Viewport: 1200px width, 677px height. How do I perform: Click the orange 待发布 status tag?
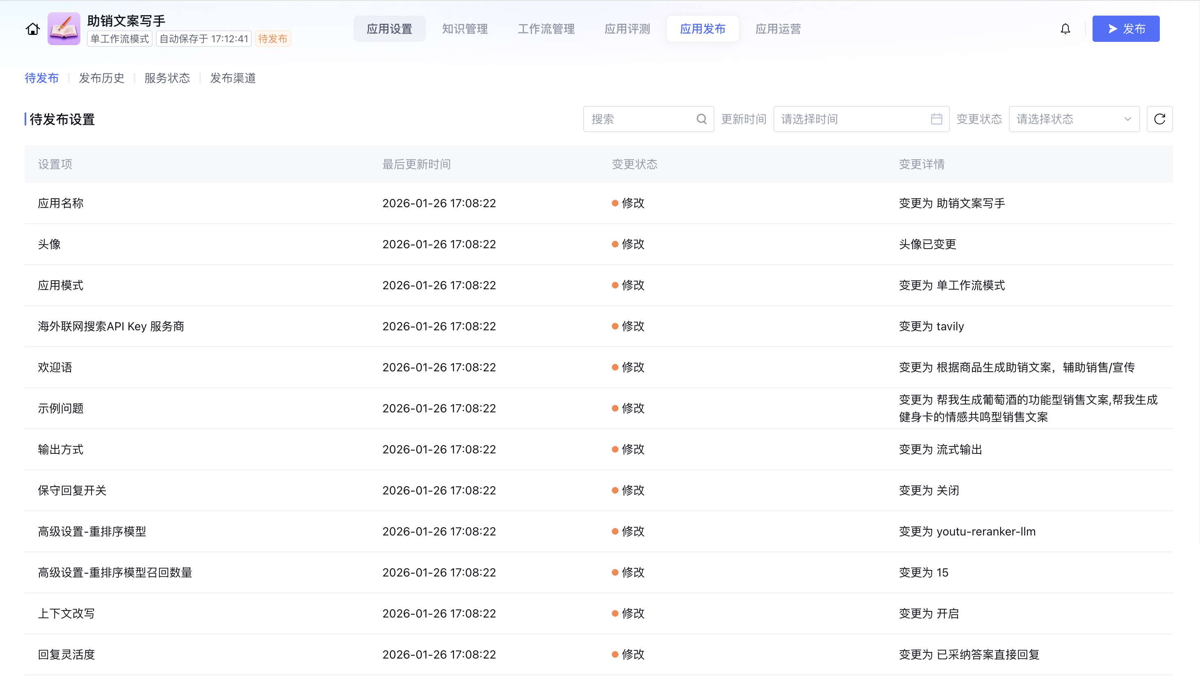pyautogui.click(x=273, y=39)
